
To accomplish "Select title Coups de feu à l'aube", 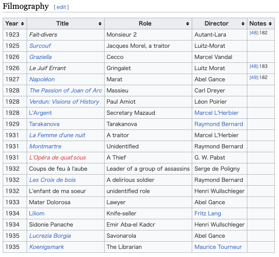I will pyautogui.click(x=58, y=169).
